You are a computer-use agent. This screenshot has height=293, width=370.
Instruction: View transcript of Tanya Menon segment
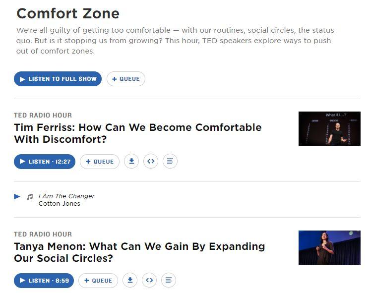tap(169, 280)
